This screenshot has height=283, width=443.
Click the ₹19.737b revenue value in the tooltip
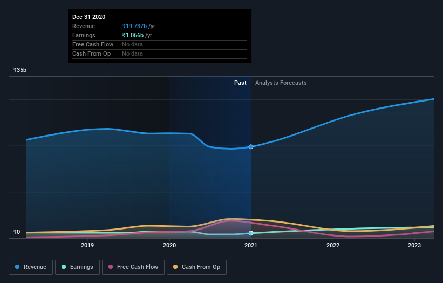tap(134, 26)
